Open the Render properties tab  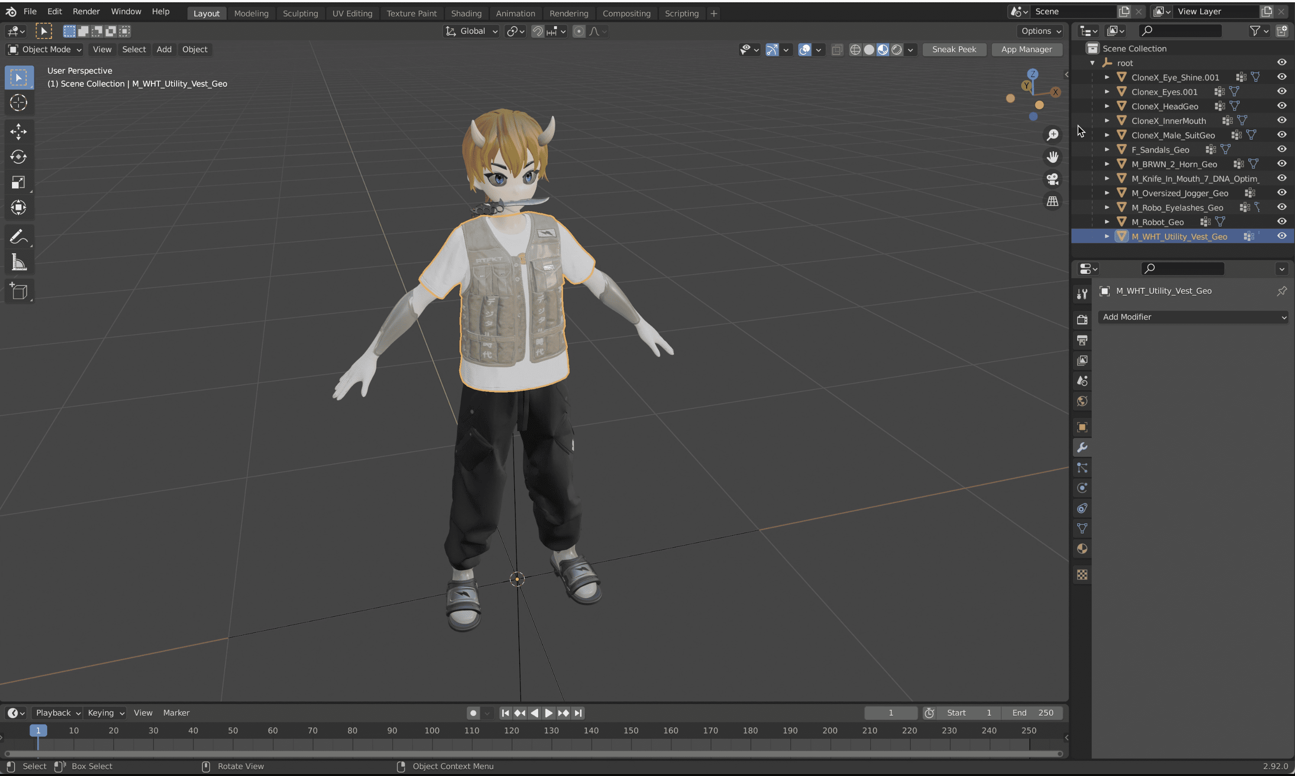tap(1082, 320)
